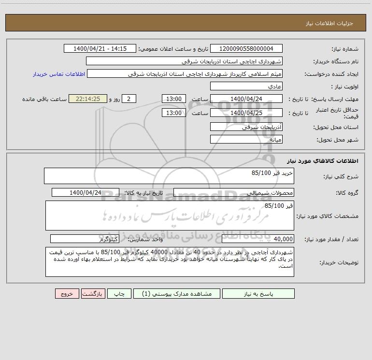This screenshot has height=360, width=372.
Task: Click buyer organization name field
Action: pos(184,61)
